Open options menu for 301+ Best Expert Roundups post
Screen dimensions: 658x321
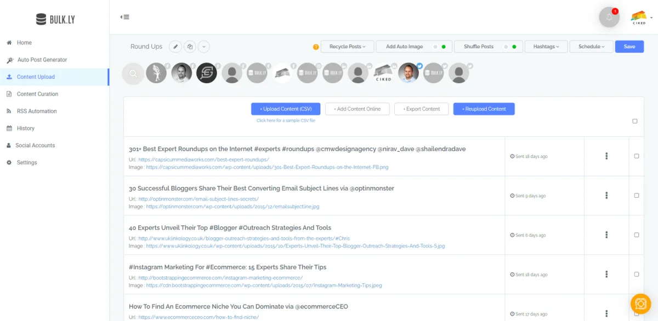(606, 156)
